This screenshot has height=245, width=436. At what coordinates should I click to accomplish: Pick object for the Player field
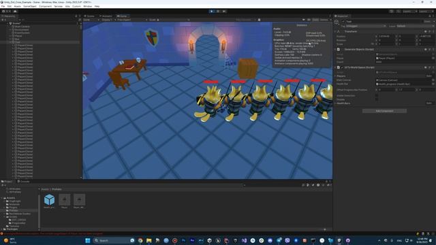[x=433, y=58]
